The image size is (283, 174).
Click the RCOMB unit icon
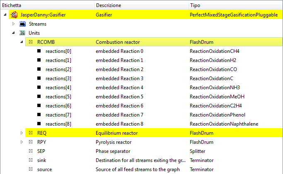pos(30,42)
